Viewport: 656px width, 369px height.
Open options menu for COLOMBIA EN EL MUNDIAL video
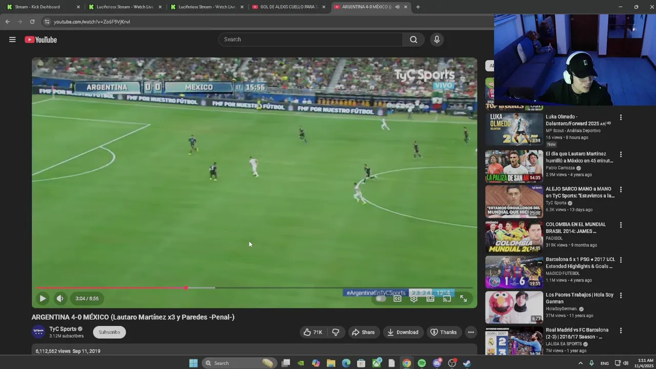pyautogui.click(x=621, y=225)
